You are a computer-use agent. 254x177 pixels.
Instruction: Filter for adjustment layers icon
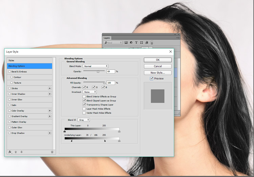pyautogui.click(x=131, y=43)
